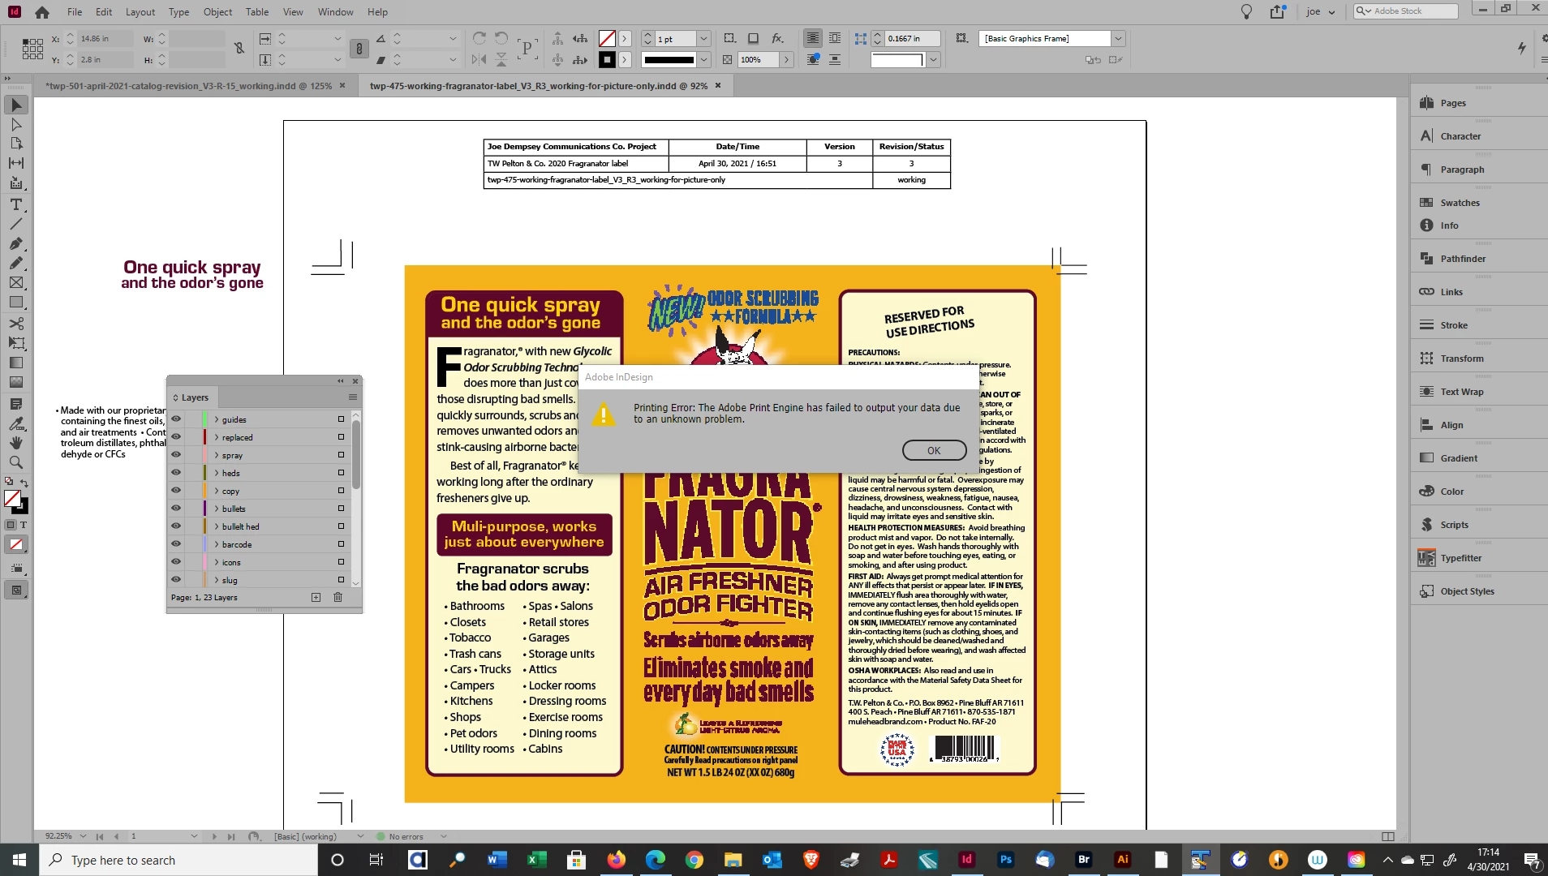1548x876 pixels.
Task: Expand the spray layer
Action: (216, 455)
